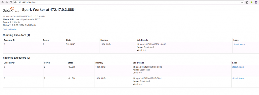Viewport: 259px width, 95px height.
Task: Open stderr log for app-20161230062117-0001
Action: click(x=241, y=78)
